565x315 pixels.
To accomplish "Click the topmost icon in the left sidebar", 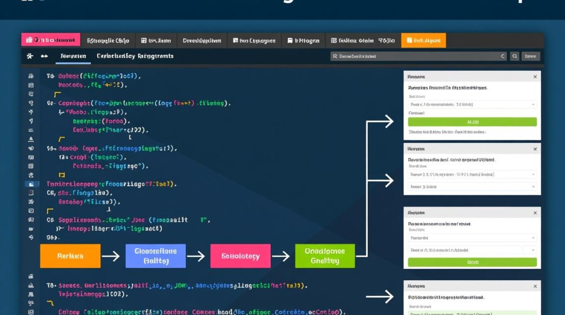I will pos(31,76).
